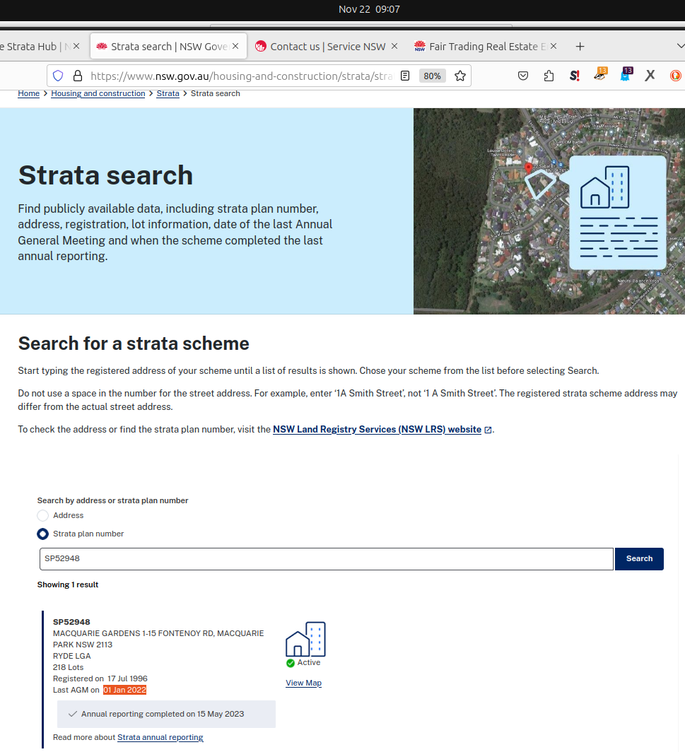Switch to the Strata search tab

pos(168,46)
